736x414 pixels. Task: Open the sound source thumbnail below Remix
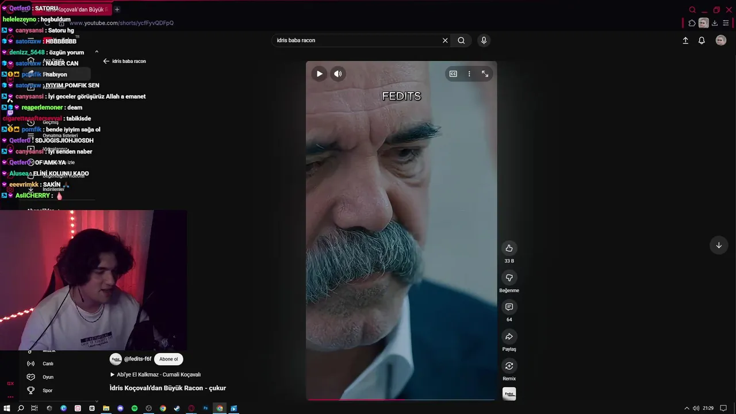[x=509, y=394]
